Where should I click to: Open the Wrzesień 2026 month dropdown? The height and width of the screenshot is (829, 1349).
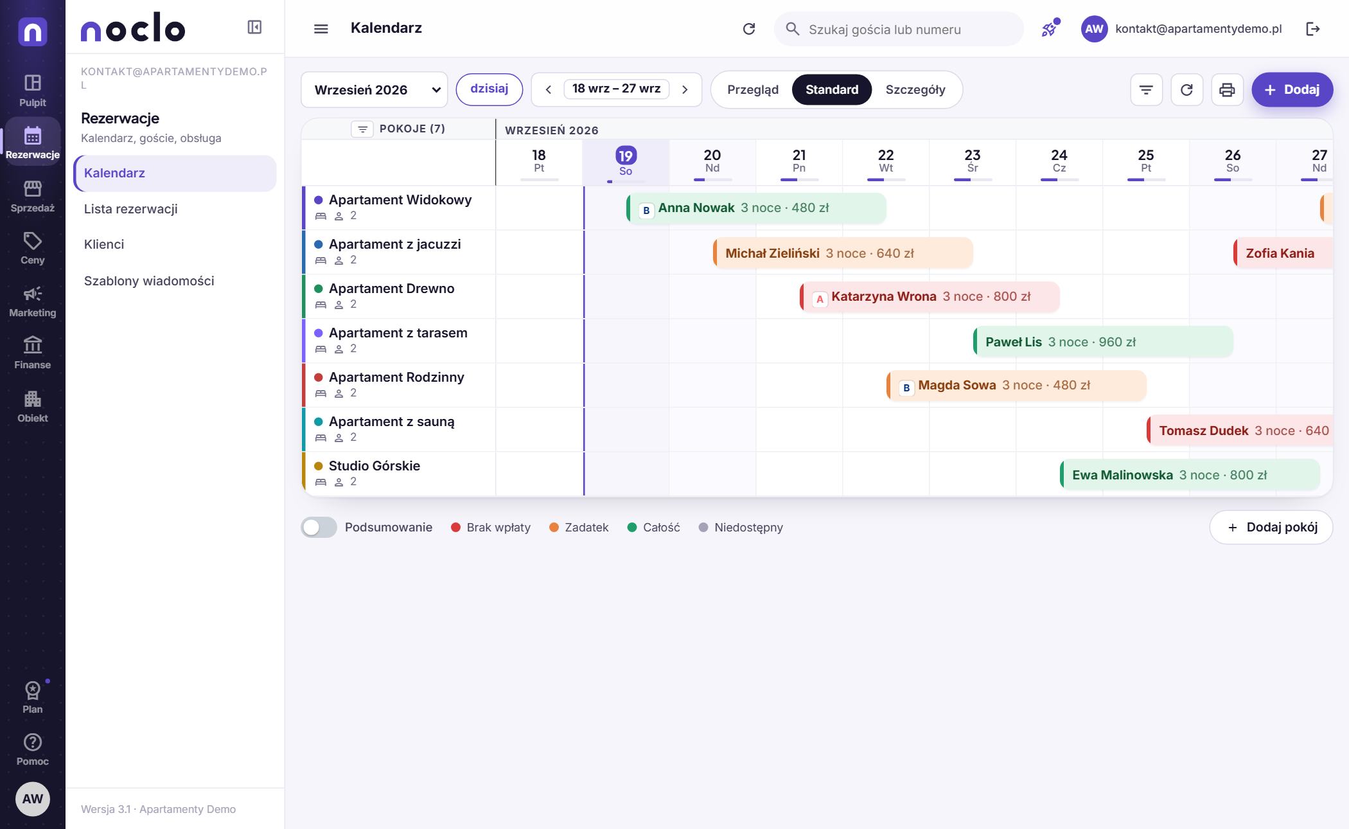375,89
